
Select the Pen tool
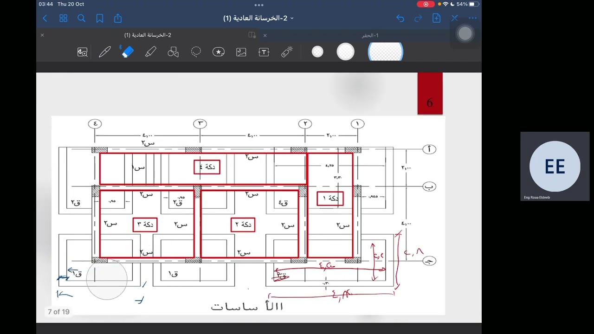(x=105, y=52)
